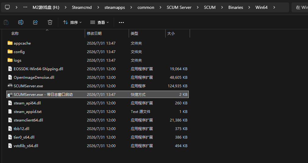
Task: Go to SCUM Server breadcrumb
Action: coord(179,7)
